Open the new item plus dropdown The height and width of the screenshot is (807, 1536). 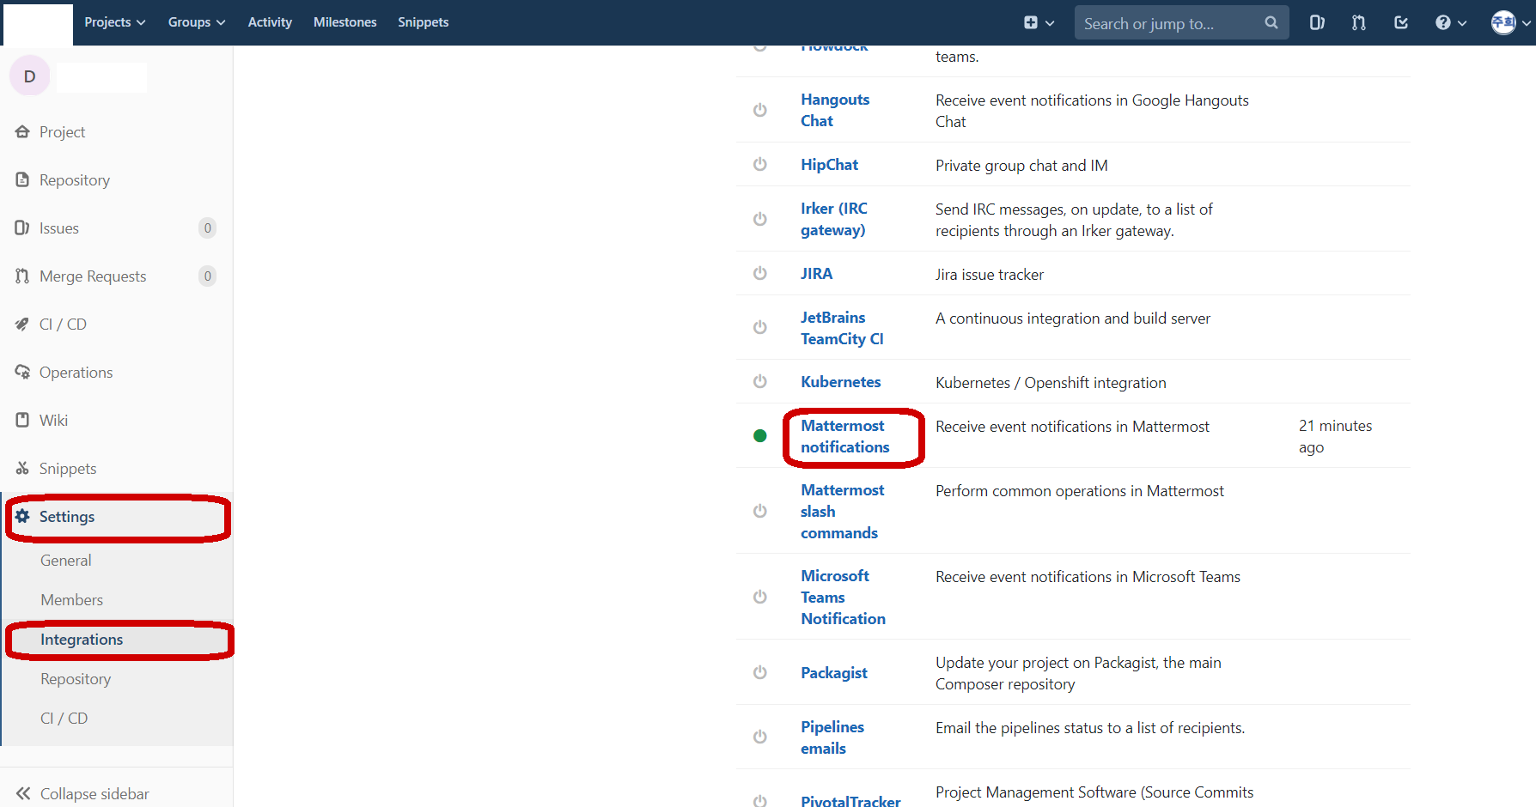coord(1039,22)
